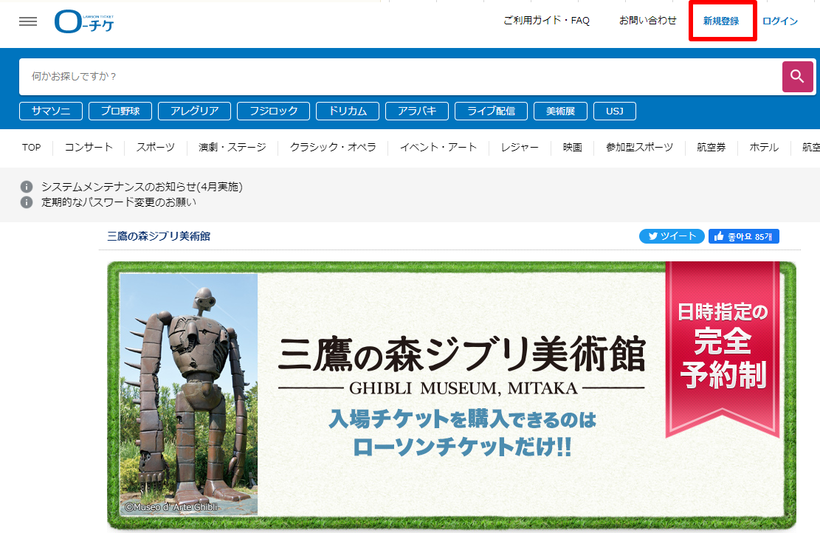Click the 三鷹の森ジブリ美術館 page heading
Viewport: 820px width, 533px height.
(x=159, y=236)
